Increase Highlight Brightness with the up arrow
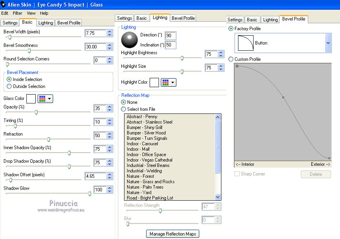 tap(221, 52)
